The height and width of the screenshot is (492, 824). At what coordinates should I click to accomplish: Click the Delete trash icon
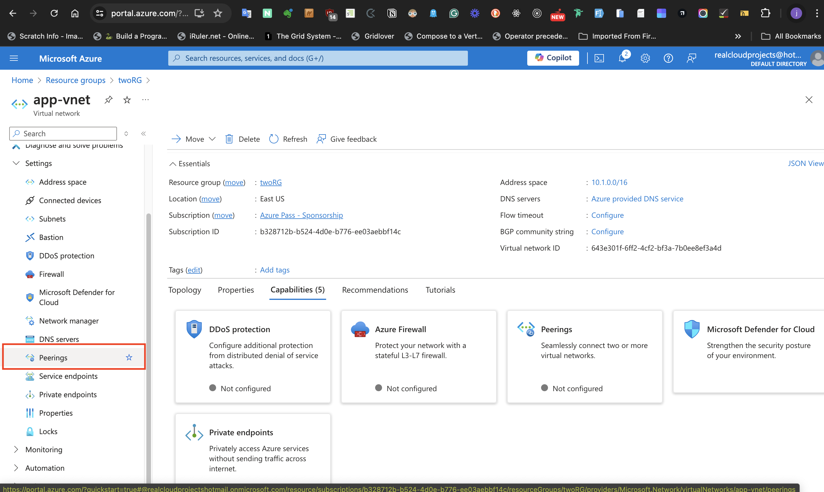[x=229, y=139]
